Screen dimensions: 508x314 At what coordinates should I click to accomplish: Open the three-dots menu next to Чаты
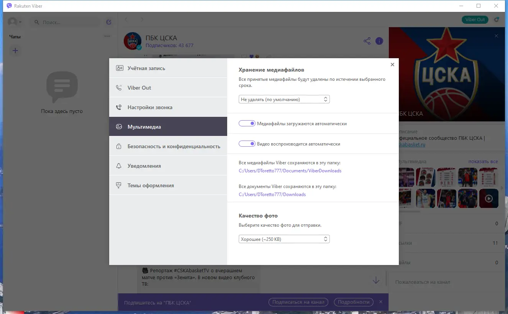tap(107, 37)
